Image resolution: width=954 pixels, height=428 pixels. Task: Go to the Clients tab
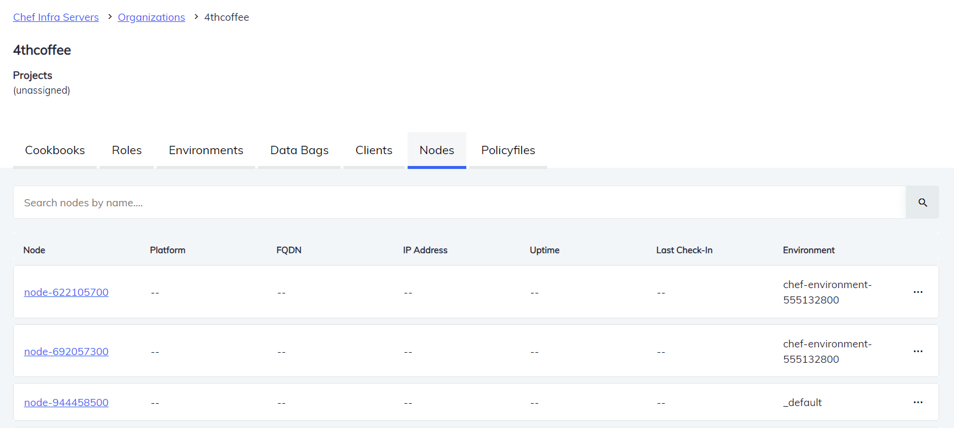(x=374, y=151)
